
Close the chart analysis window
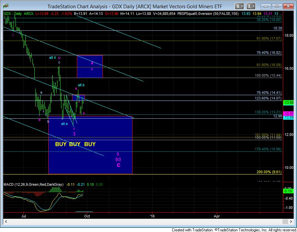click(288, 6)
